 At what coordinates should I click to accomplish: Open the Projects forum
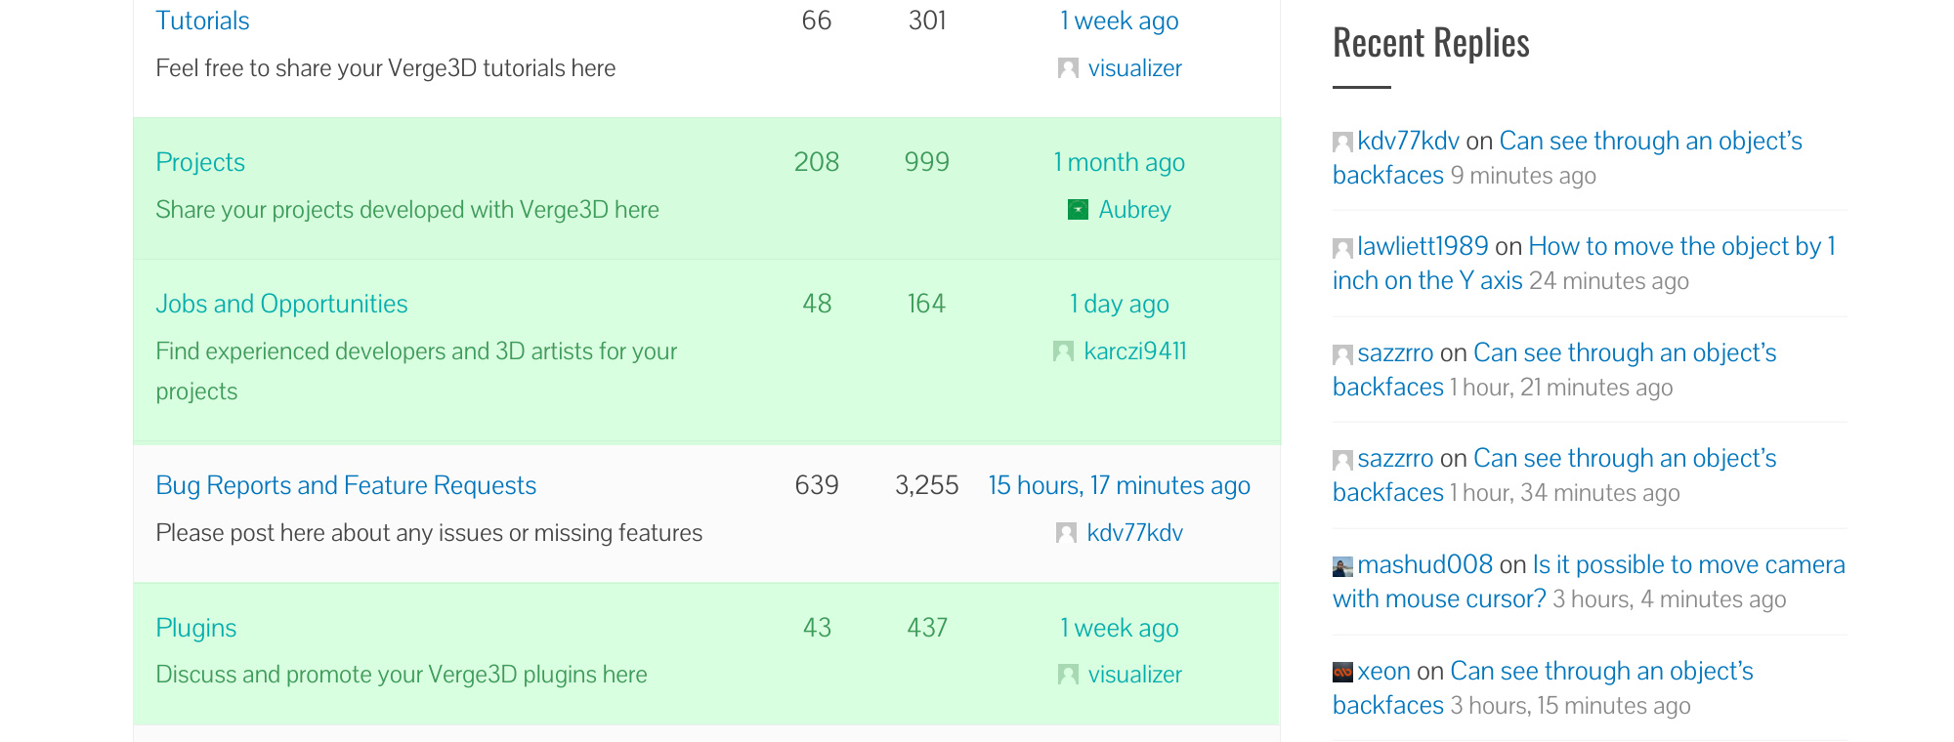[200, 162]
